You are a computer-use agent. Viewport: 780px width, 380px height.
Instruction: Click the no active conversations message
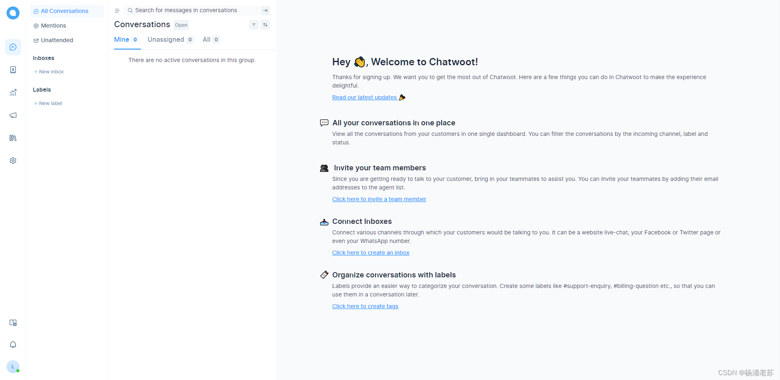[x=192, y=60]
